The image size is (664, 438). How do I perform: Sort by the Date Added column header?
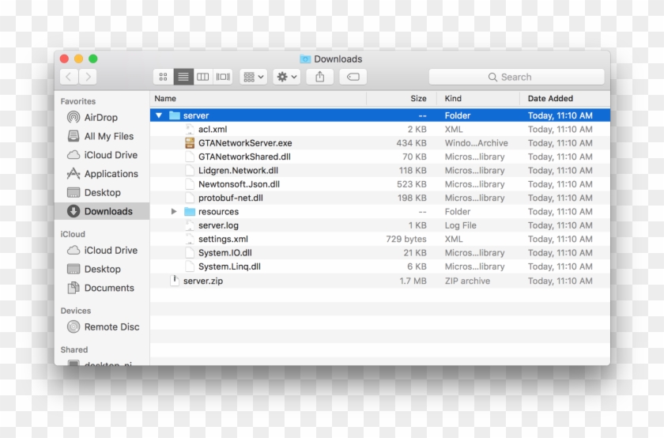click(x=565, y=98)
